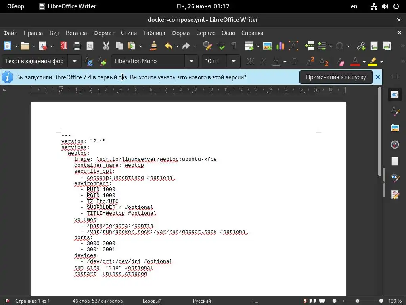
Task: Open the Вставка menu
Action: pos(77,33)
